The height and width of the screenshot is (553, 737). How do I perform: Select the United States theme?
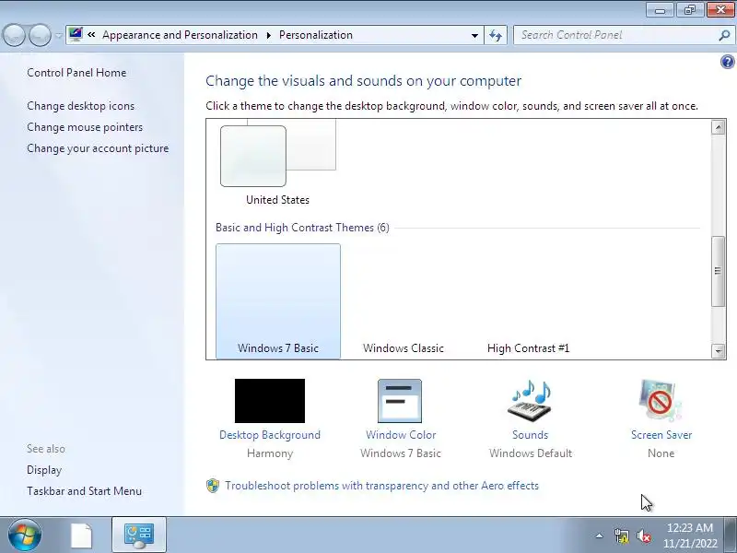point(278,162)
